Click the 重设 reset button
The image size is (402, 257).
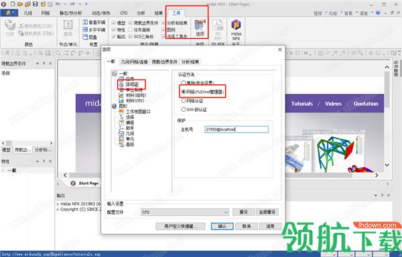pos(243,212)
